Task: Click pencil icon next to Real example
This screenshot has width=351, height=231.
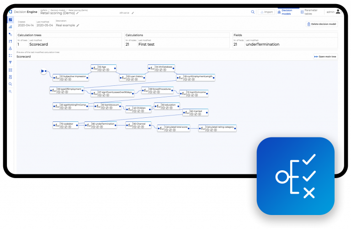Action: (78, 25)
